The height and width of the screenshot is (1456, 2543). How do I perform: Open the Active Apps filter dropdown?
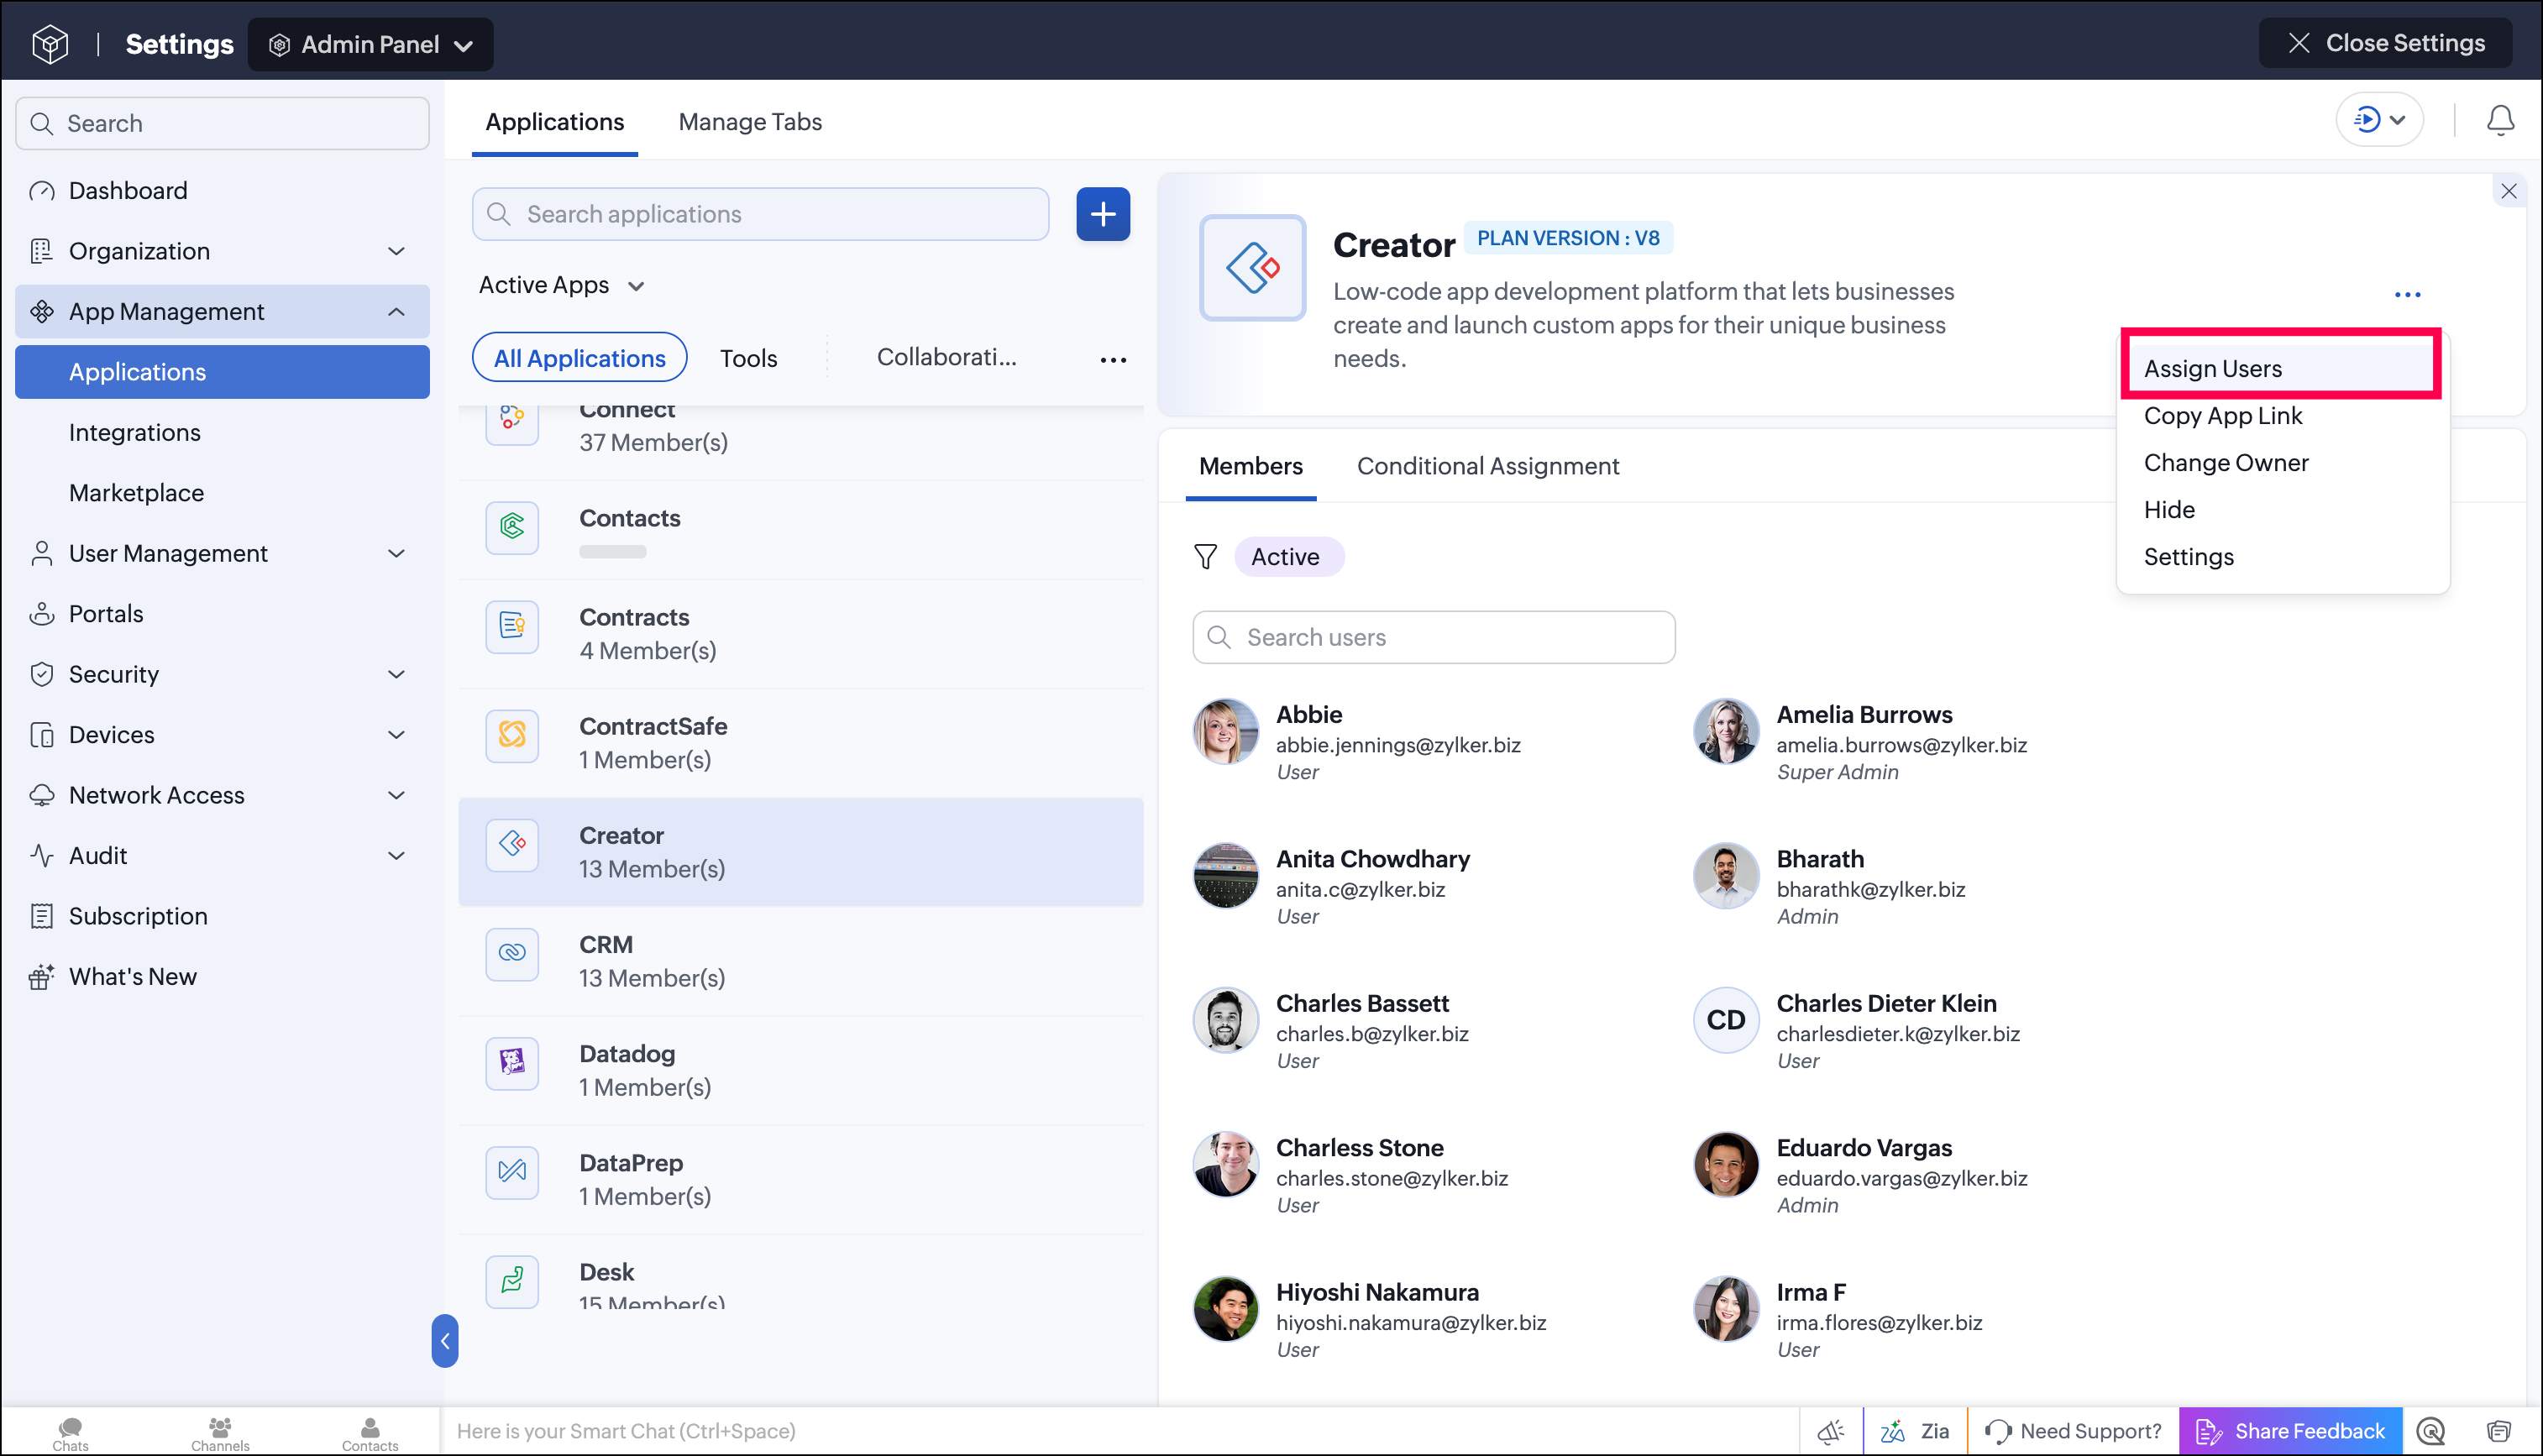pos(562,285)
